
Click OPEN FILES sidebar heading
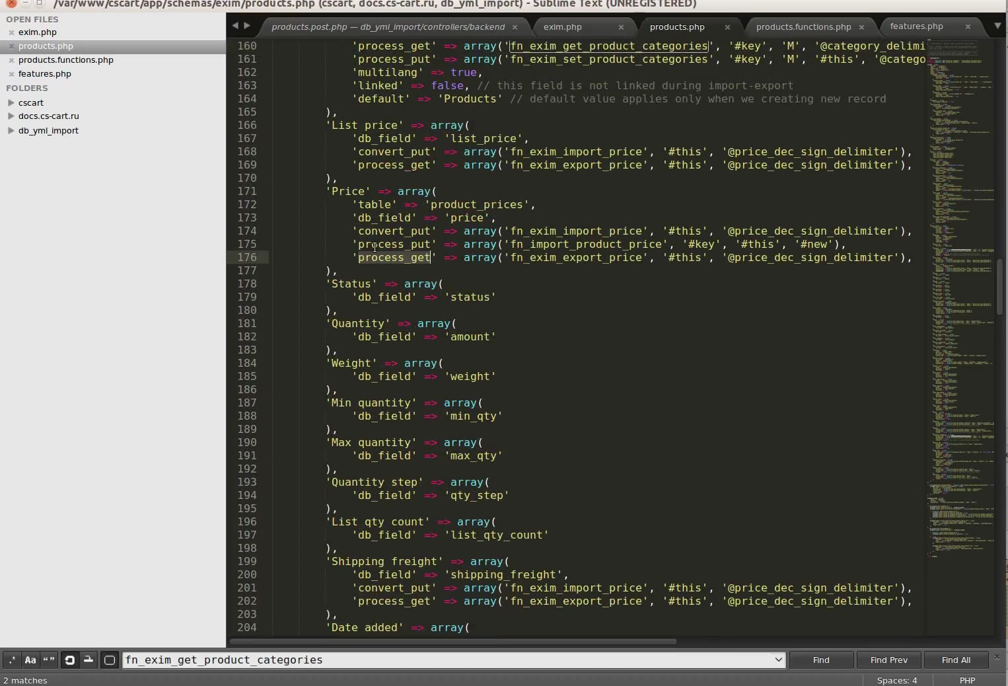point(32,19)
